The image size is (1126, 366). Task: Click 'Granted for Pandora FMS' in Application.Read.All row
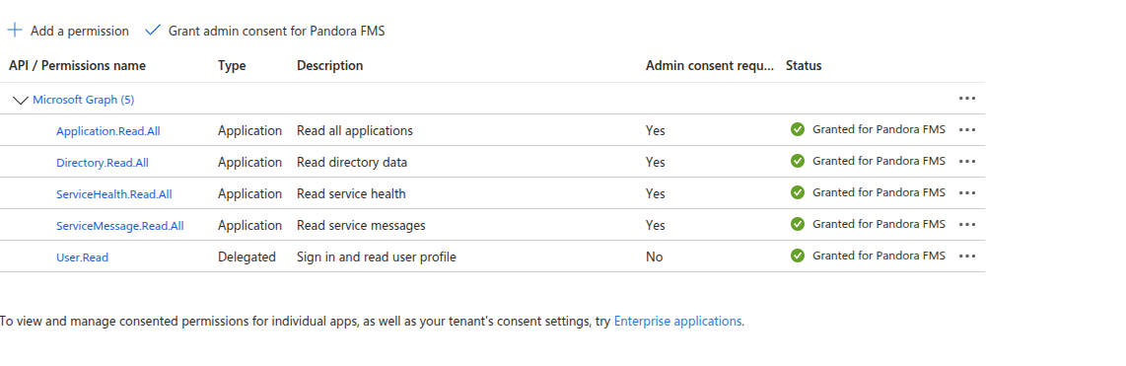[879, 130]
